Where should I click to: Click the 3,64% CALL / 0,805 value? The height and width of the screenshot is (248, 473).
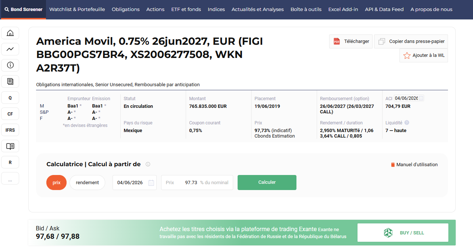[341, 136]
